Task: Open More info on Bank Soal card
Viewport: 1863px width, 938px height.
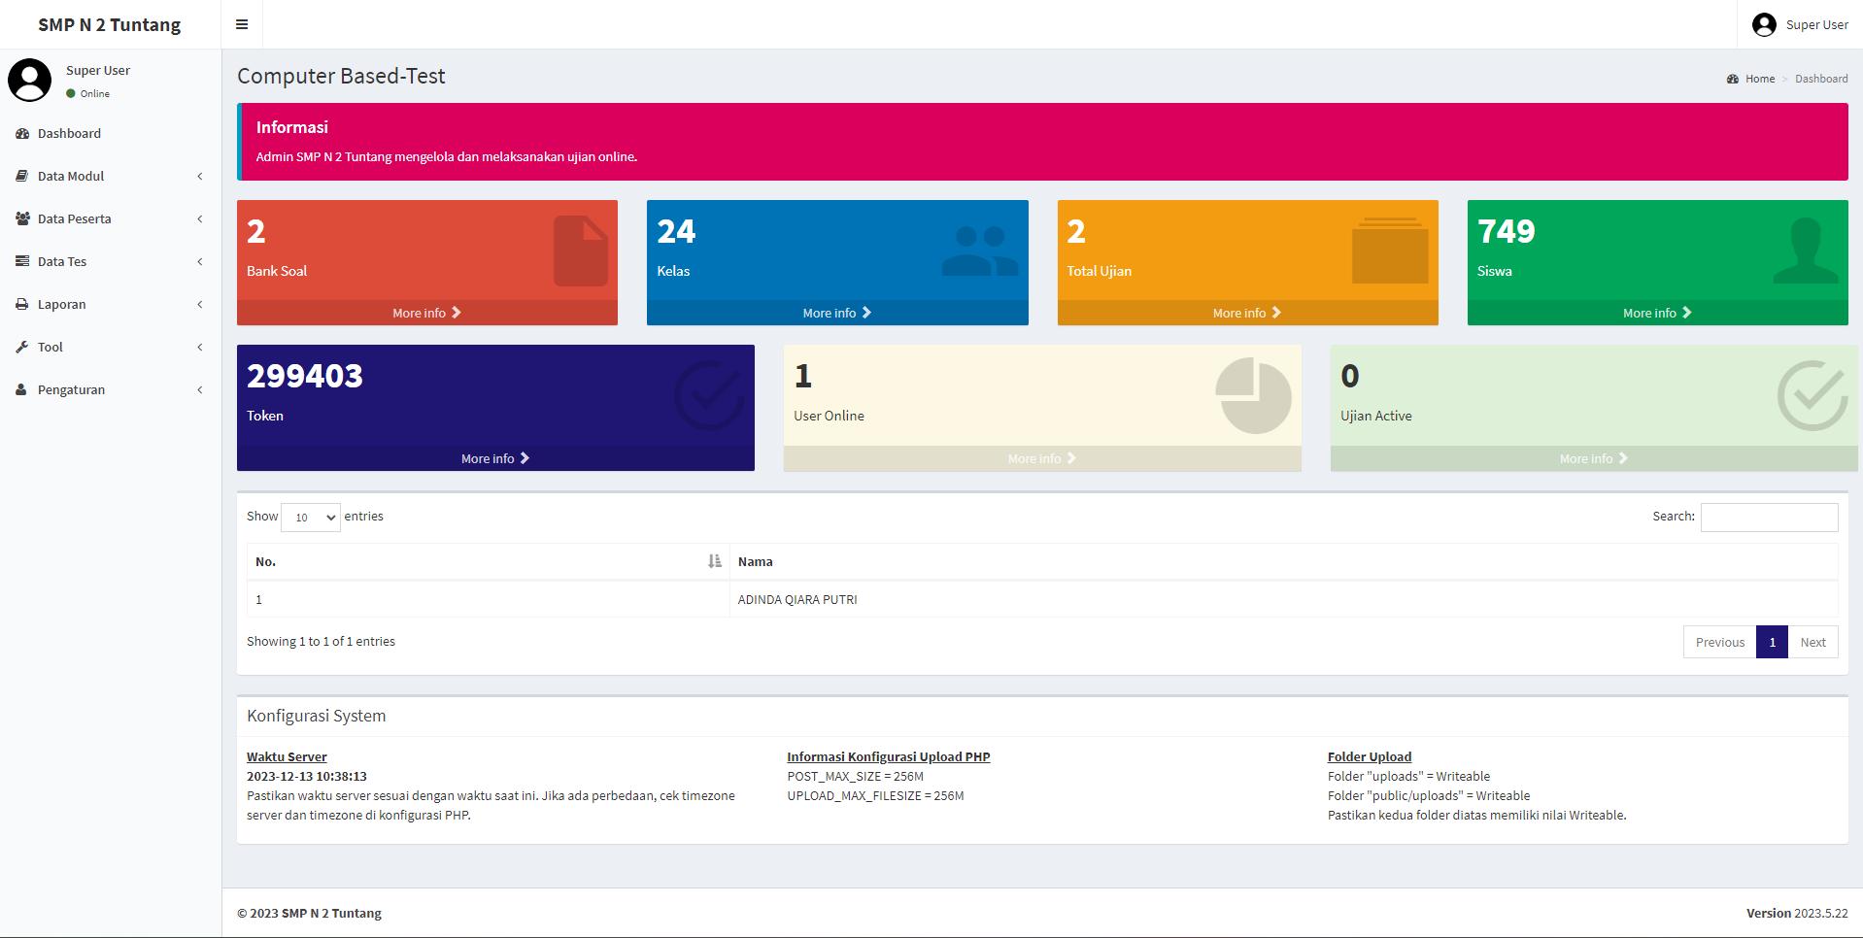Action: 427,313
